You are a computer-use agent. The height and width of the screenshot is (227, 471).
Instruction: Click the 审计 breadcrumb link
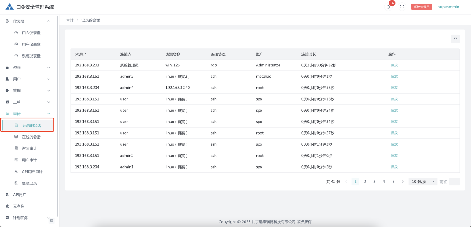pos(70,20)
